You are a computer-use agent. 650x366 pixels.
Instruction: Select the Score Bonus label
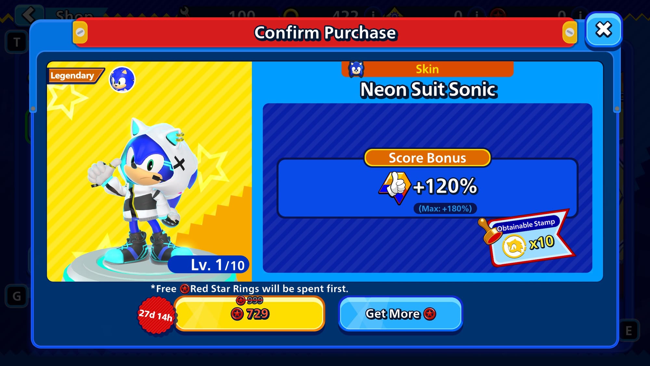(427, 158)
